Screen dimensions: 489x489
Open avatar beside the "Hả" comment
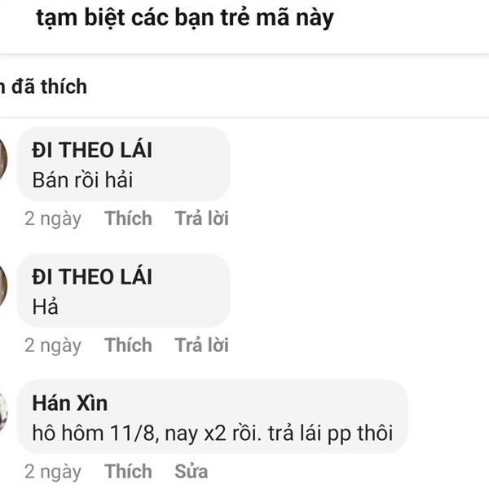[x=3, y=286]
